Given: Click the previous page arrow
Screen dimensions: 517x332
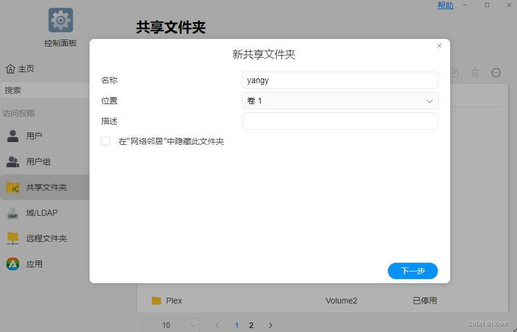Looking at the screenshot, I should [217, 326].
